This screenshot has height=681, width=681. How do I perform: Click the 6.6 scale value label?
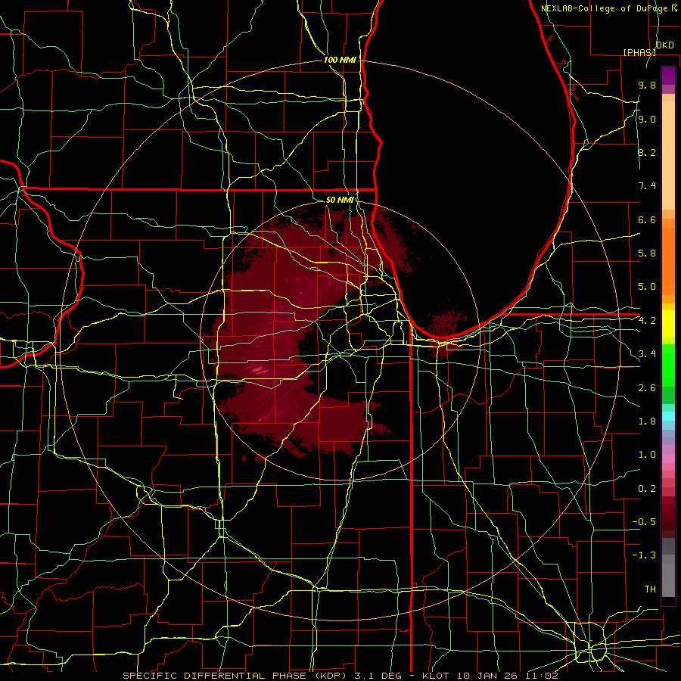tap(647, 219)
